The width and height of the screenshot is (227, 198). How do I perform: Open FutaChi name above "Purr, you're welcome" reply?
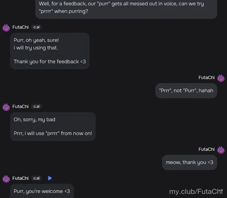coord(21,178)
